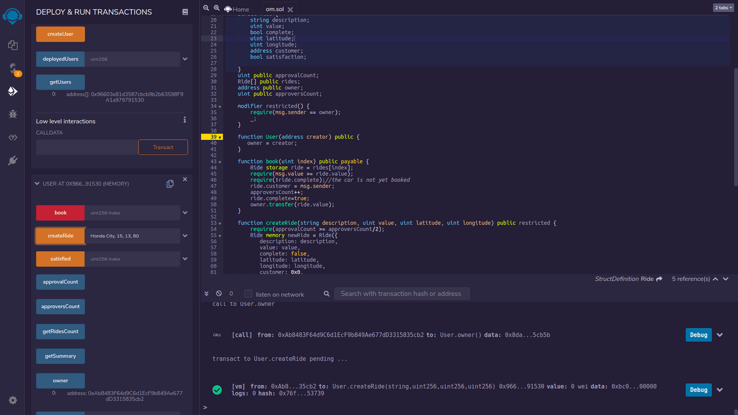738x415 pixels.
Task: Jump to the Ride struct definition arrow
Action: coord(659,279)
